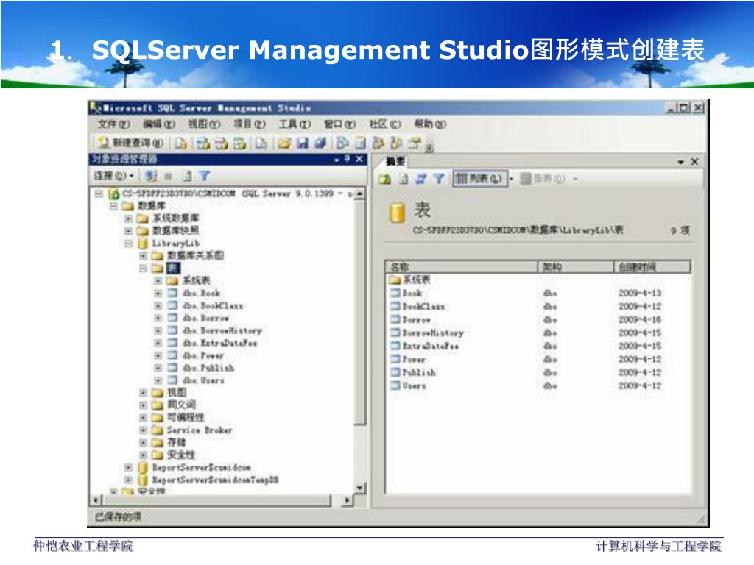754x565 pixels.
Task: Open the toolbar options overflow arrow
Action: click(x=430, y=148)
